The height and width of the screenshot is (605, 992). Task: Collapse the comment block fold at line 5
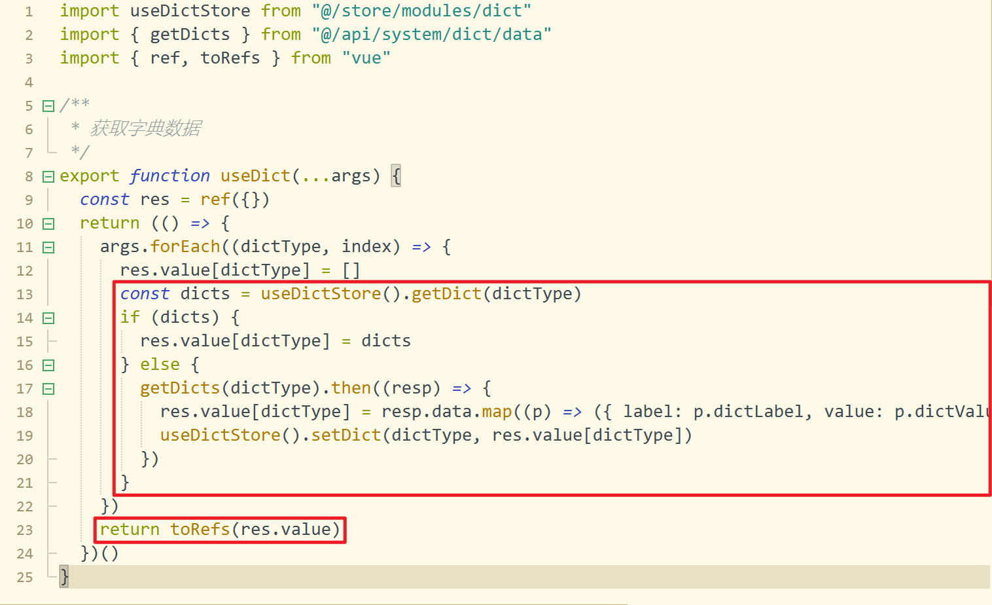point(48,106)
